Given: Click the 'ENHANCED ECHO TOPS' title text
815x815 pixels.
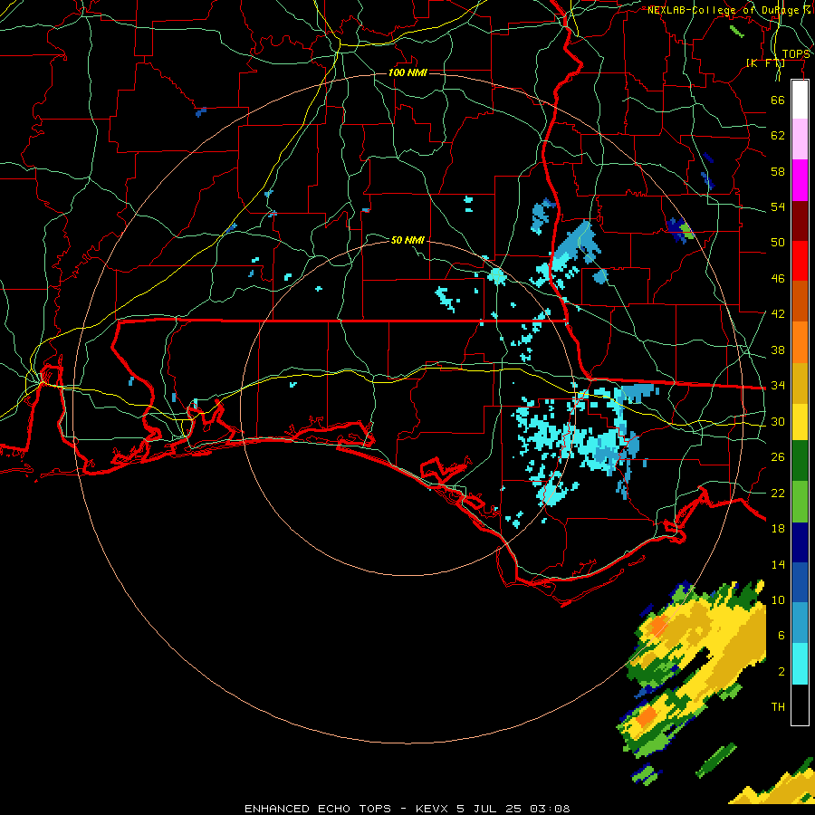Looking at the screenshot, I should [x=318, y=809].
